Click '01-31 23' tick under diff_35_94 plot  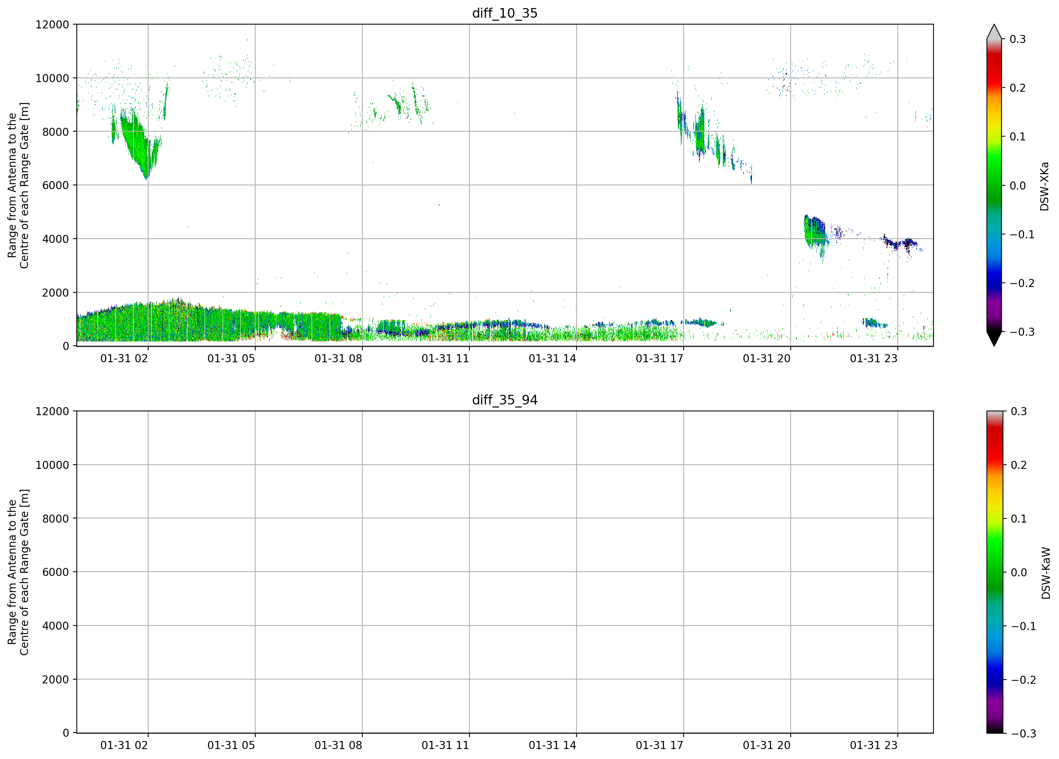[874, 746]
